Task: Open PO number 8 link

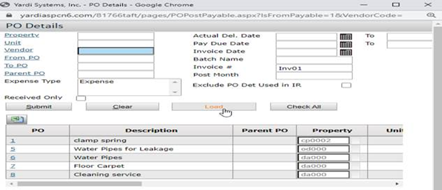Action: (12, 175)
